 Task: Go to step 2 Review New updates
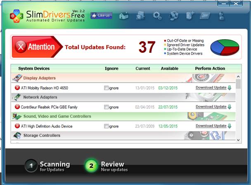coord(107,166)
